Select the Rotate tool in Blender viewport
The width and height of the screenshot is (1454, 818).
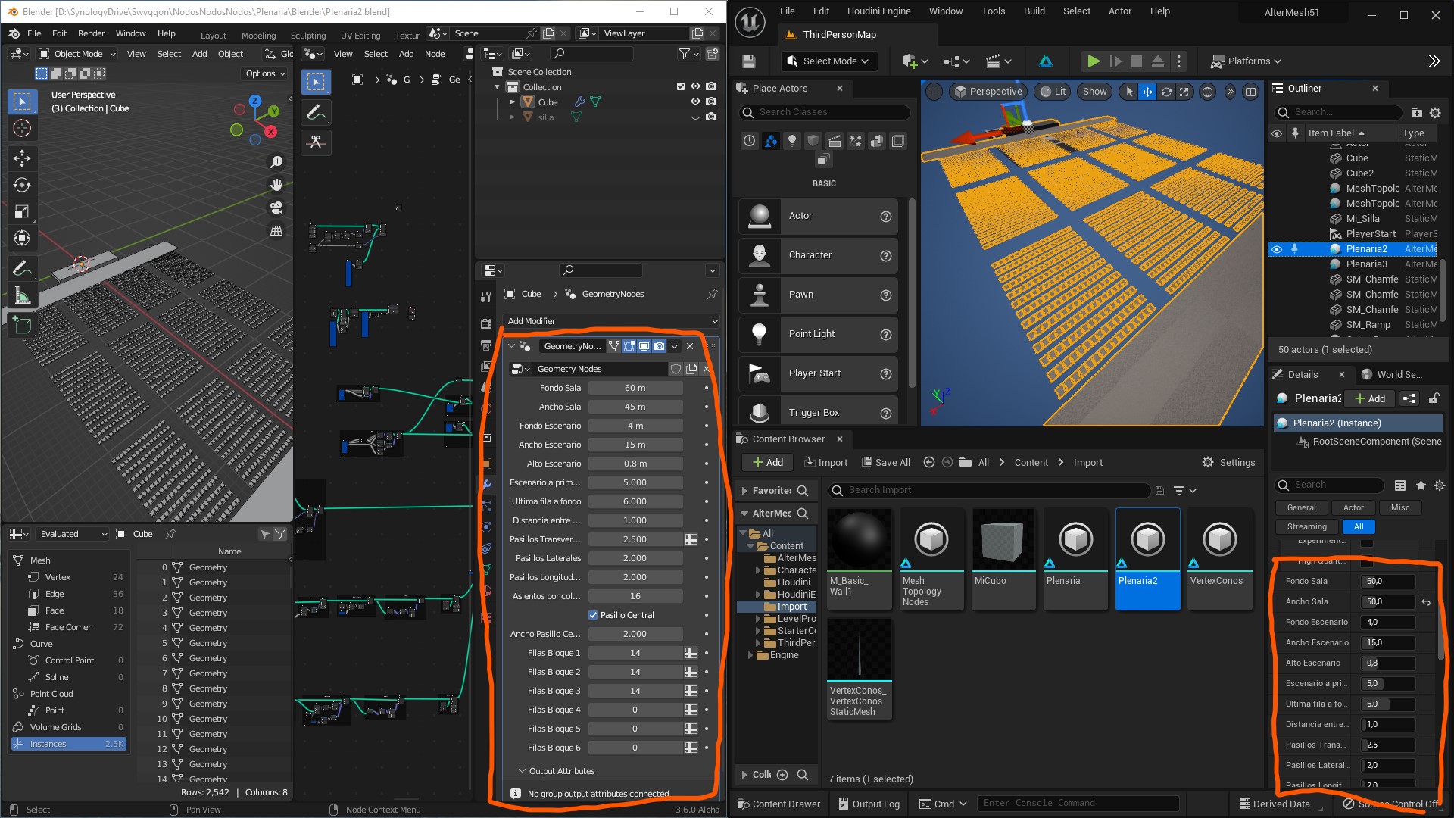22,185
